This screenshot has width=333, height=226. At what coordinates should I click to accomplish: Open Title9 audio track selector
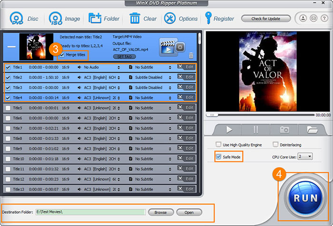(x=119, y=149)
